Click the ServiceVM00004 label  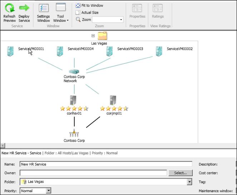coord(81,49)
